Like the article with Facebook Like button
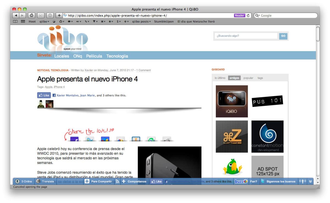330x203 pixels. click(44, 95)
